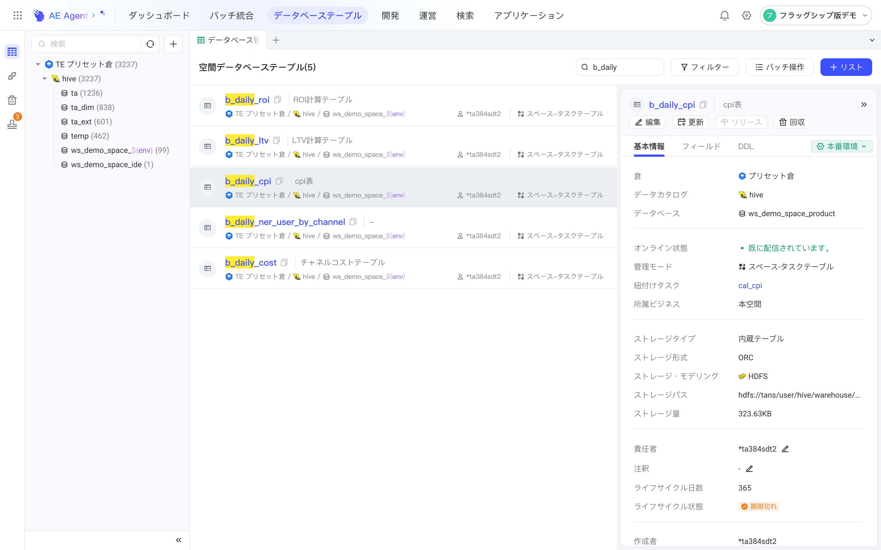Screen dimensions: 881x550
Task: Open the バッチ統合 menu
Action: [x=232, y=15]
